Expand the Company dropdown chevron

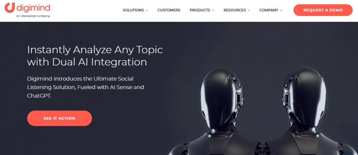[x=281, y=10]
